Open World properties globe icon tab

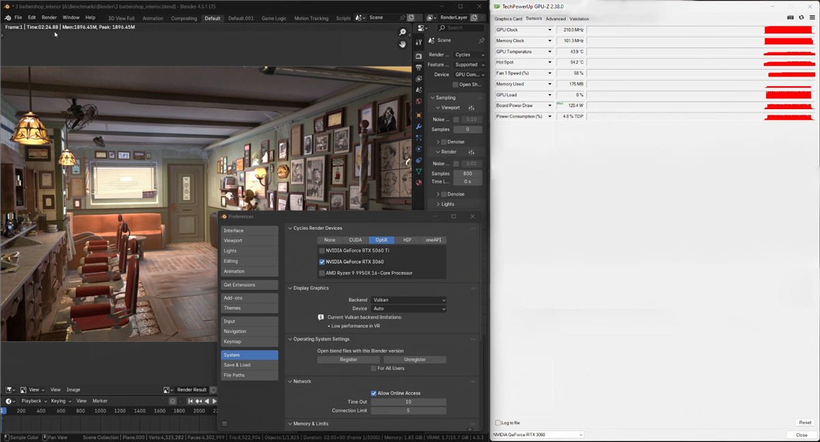419,102
